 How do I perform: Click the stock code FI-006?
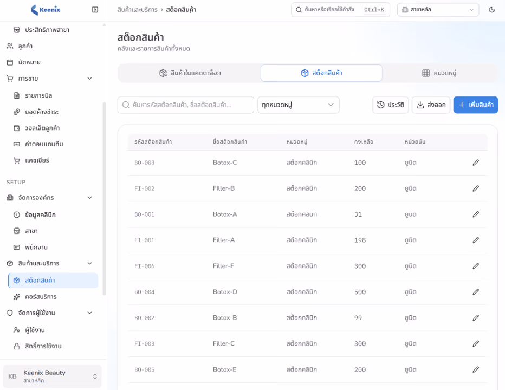[144, 266]
